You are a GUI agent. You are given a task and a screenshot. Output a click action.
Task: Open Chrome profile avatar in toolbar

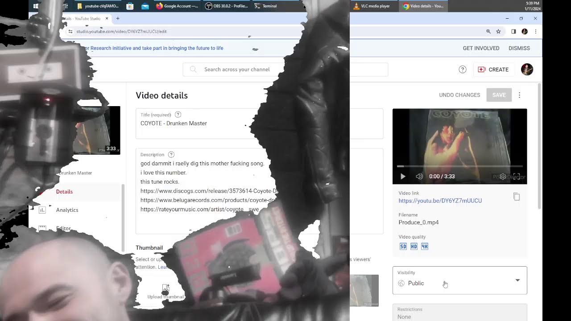(x=525, y=32)
